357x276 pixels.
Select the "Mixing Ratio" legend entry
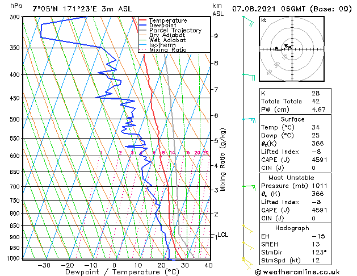(x=168, y=49)
